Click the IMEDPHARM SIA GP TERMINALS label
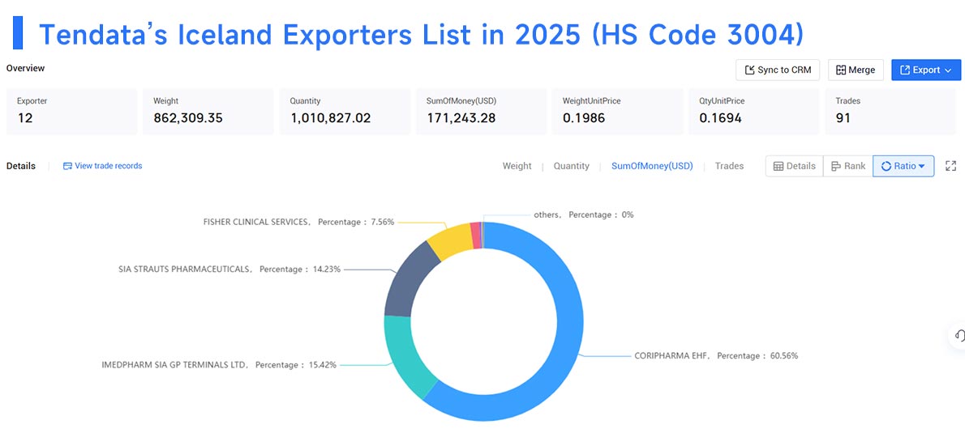The height and width of the screenshot is (429, 965). click(x=219, y=364)
